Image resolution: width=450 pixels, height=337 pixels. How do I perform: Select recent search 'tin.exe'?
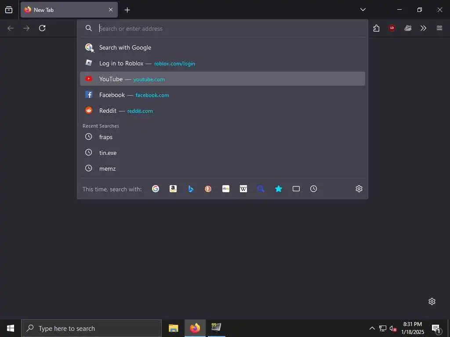click(x=222, y=153)
